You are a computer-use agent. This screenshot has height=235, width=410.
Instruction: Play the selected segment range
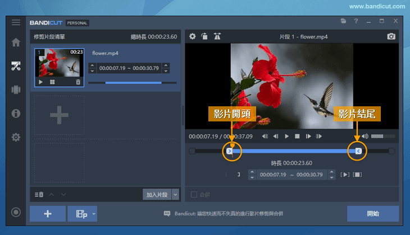[x=345, y=175]
